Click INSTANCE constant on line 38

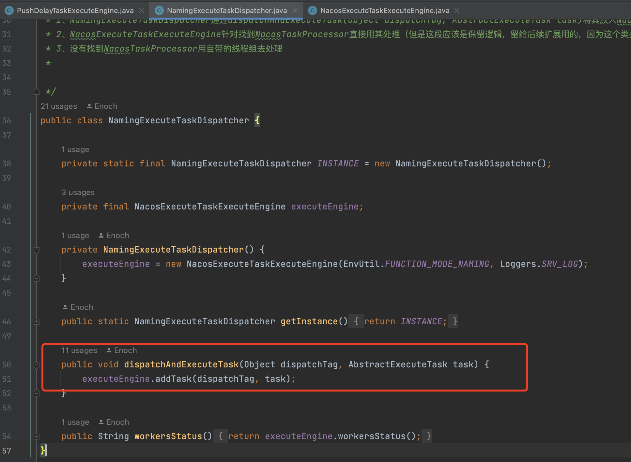tap(338, 163)
